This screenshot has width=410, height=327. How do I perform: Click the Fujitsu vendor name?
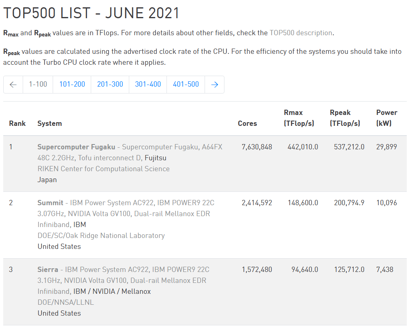155,158
